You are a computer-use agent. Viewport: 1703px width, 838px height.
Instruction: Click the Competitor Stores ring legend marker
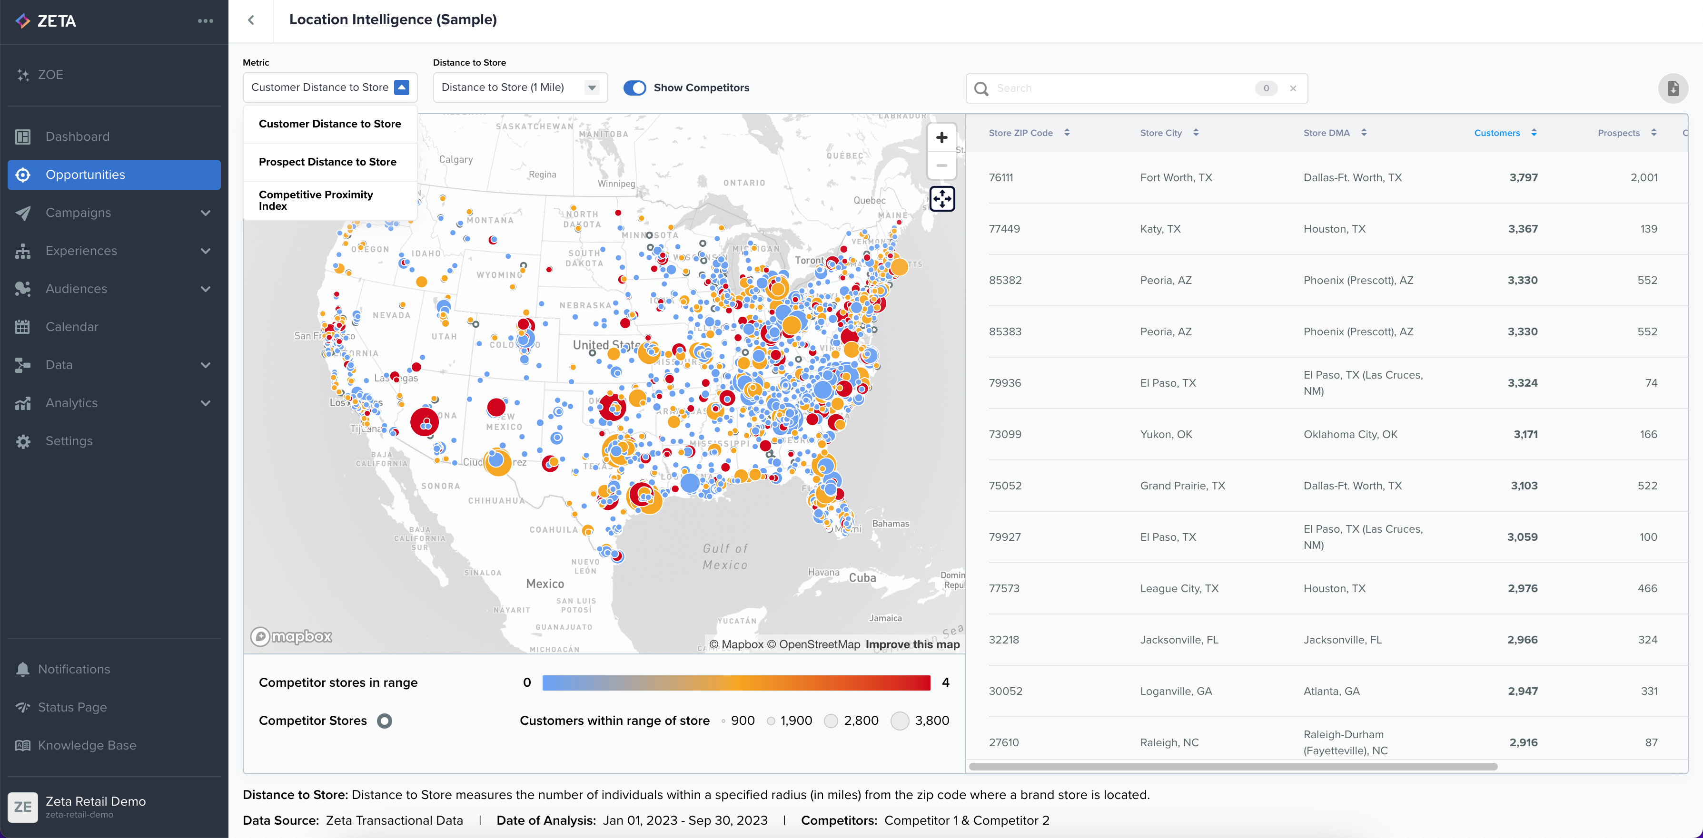[384, 721]
